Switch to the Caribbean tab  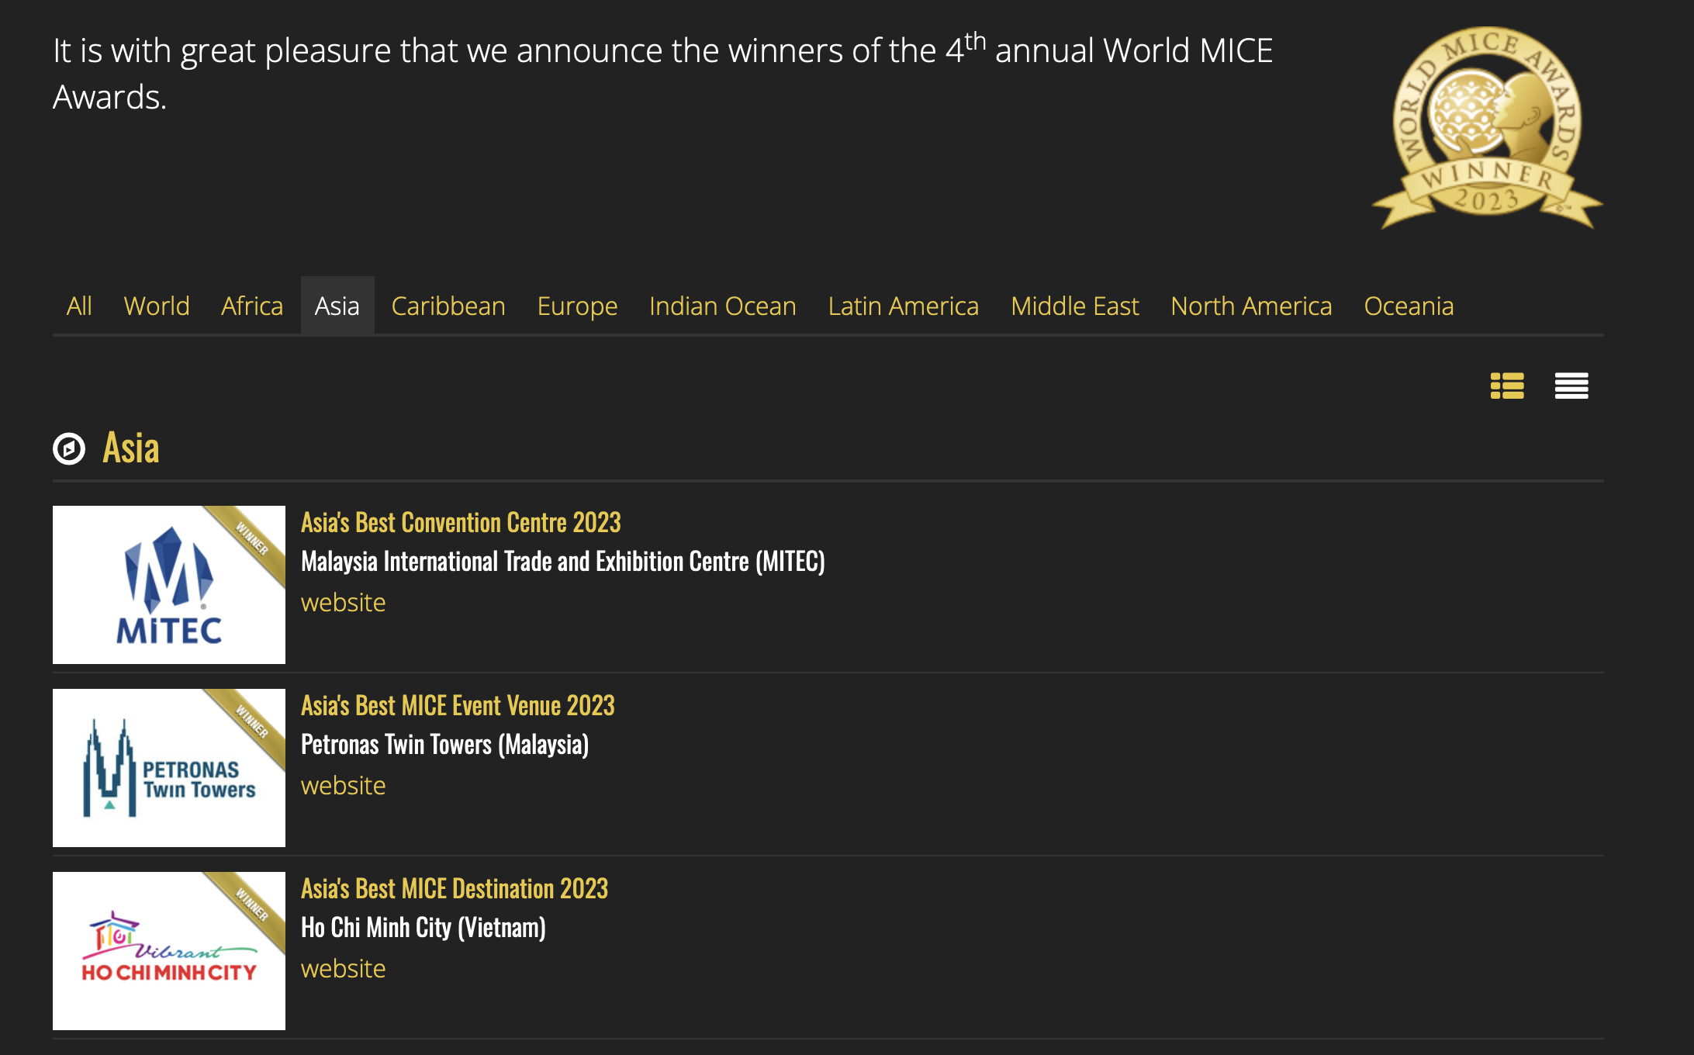[448, 306]
